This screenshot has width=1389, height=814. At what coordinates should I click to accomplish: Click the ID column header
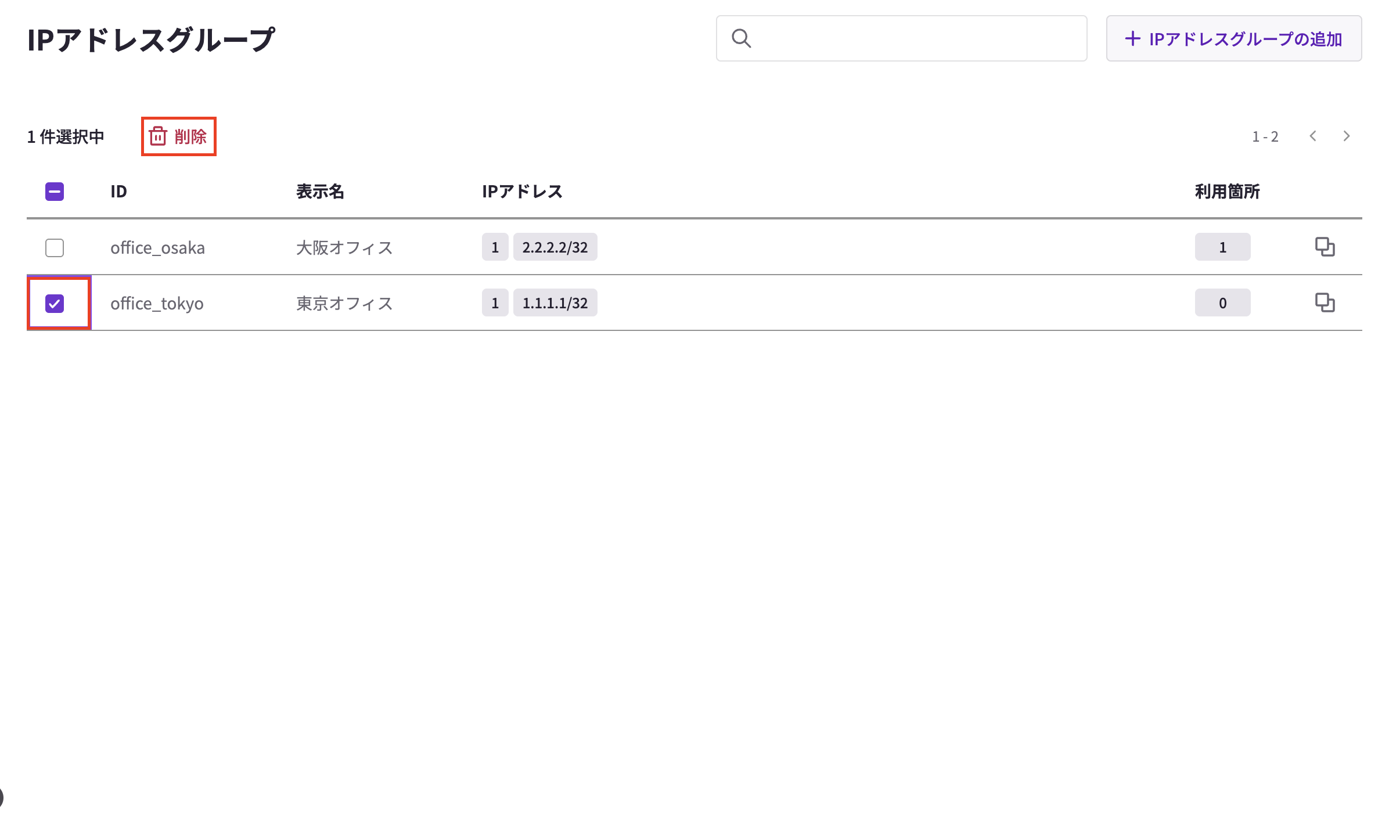click(x=118, y=192)
